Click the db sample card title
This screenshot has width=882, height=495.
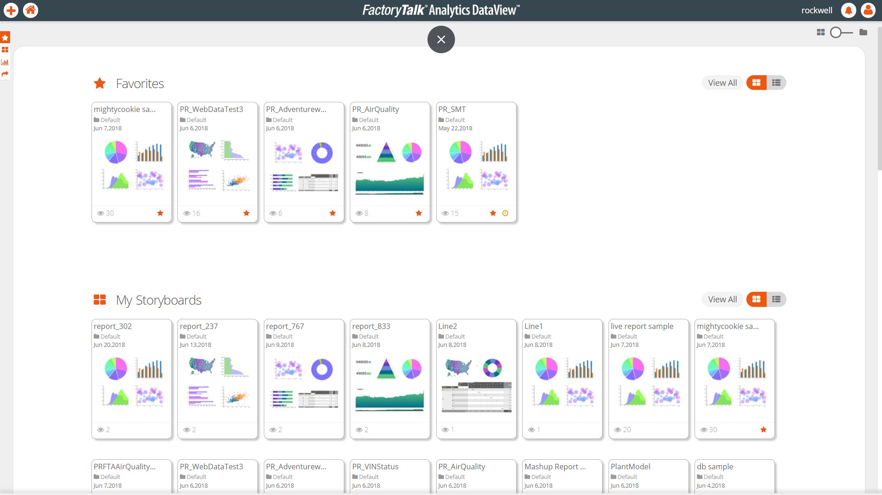click(715, 467)
